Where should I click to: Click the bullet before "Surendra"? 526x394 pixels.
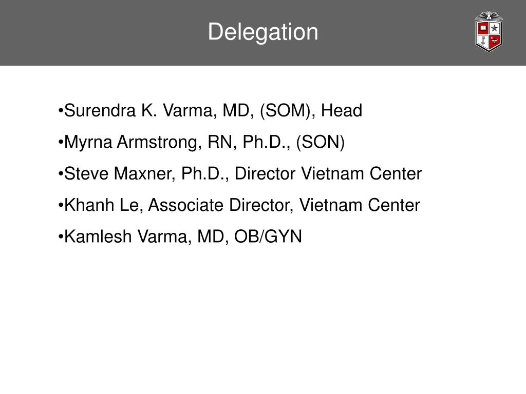tap(61, 110)
